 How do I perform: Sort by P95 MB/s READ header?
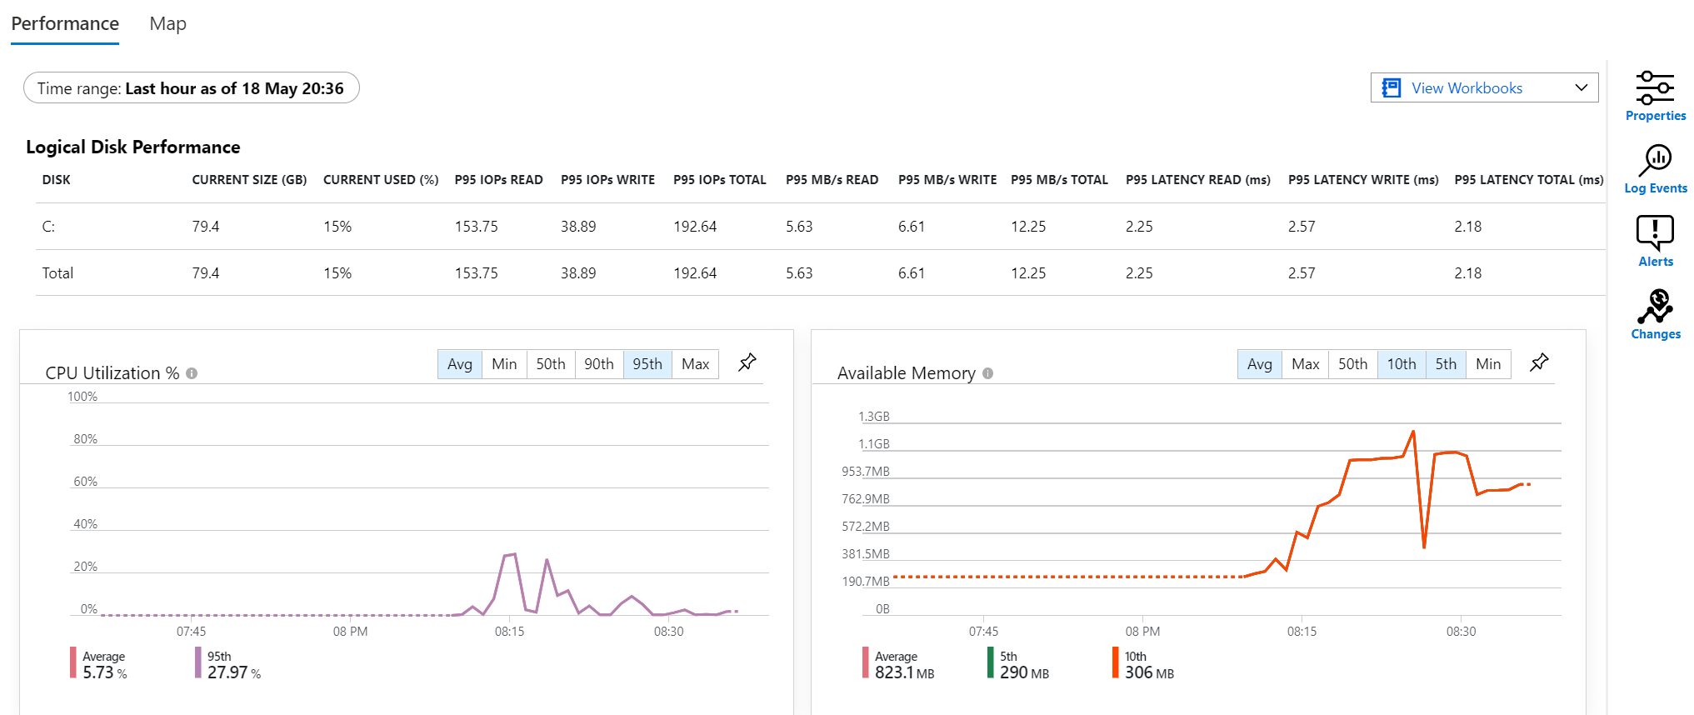[x=832, y=180]
